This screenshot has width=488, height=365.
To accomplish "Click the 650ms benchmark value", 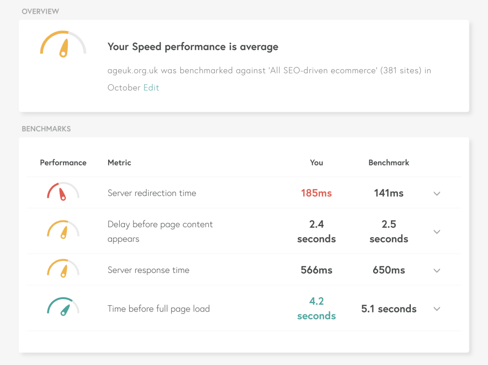I will point(389,270).
